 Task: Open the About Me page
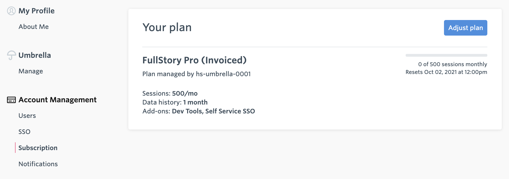34,27
